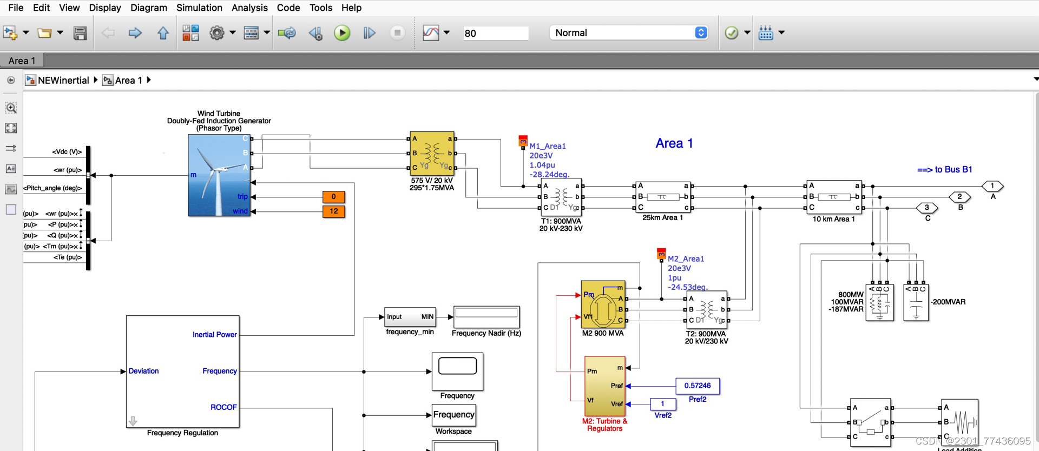Click the Model Advisor checkmark icon

pos(731,33)
